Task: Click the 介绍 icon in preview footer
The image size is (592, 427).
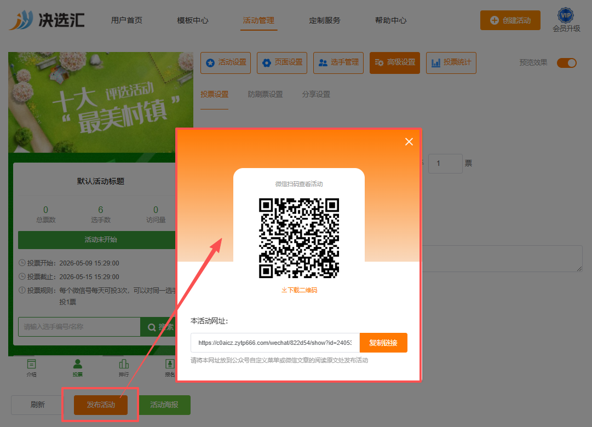Action: (31, 368)
